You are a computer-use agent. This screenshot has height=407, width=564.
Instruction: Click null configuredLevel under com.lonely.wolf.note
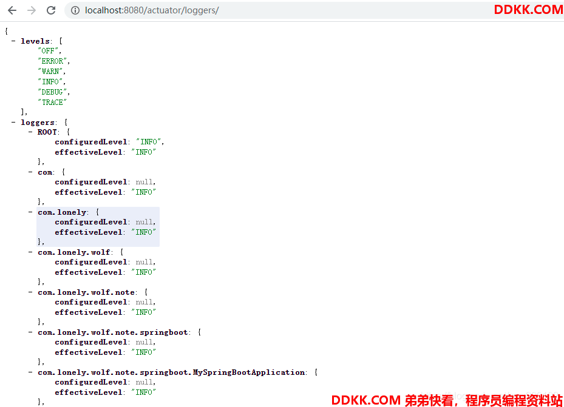click(x=144, y=302)
